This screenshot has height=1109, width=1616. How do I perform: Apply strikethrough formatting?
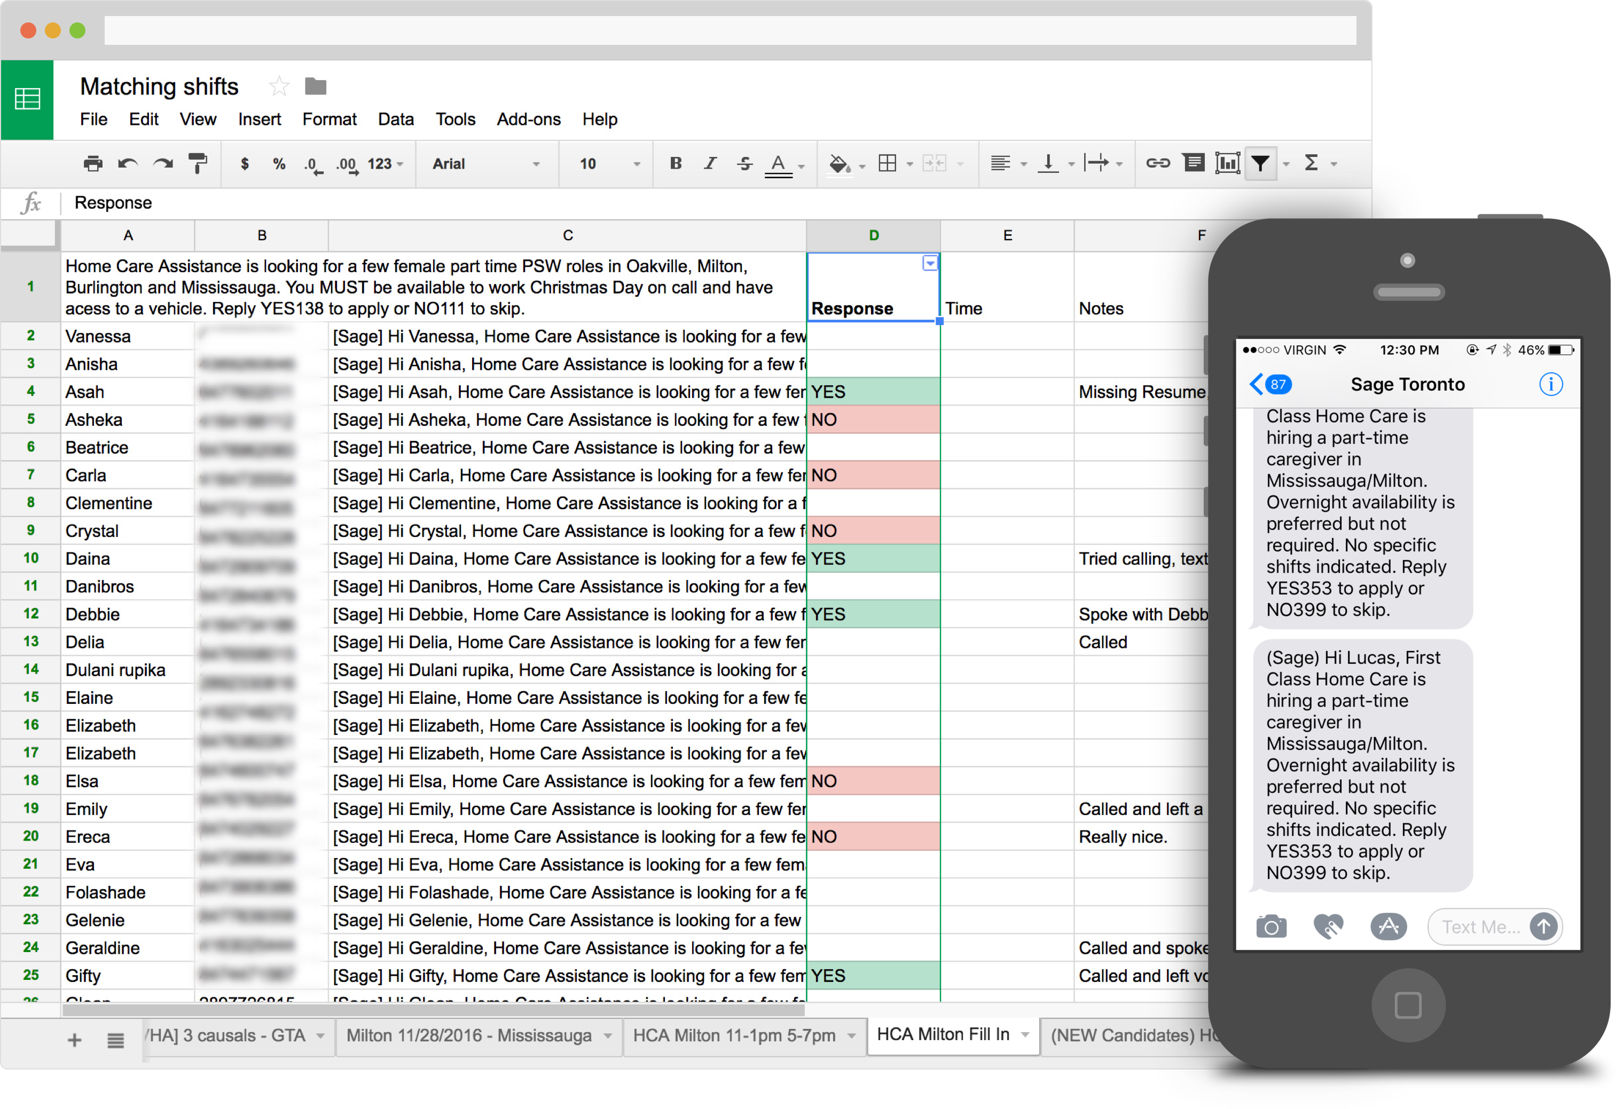(x=745, y=163)
